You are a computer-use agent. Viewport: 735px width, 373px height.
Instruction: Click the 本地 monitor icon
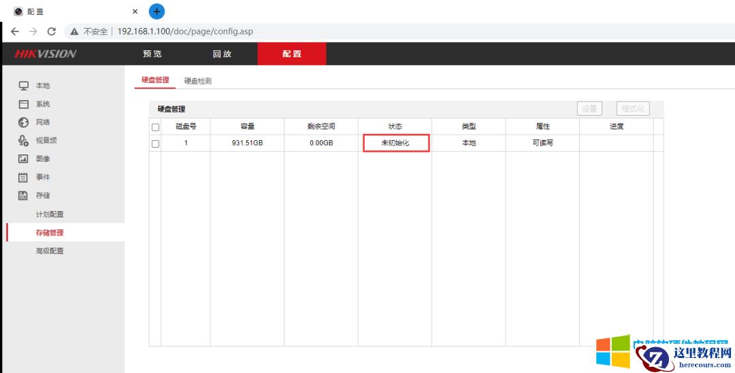click(23, 86)
